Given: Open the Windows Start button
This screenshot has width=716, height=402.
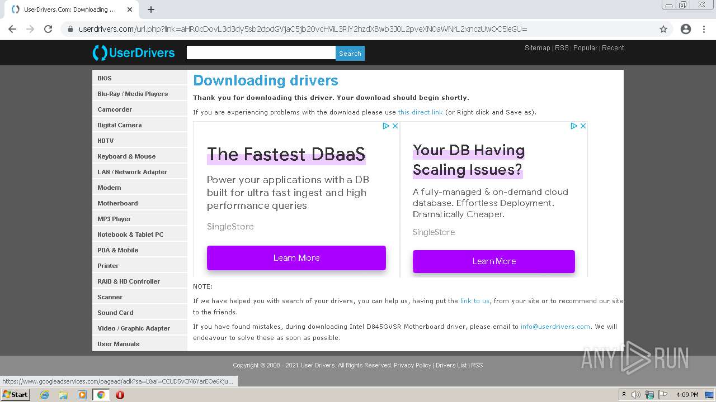Looking at the screenshot, I should click(15, 395).
